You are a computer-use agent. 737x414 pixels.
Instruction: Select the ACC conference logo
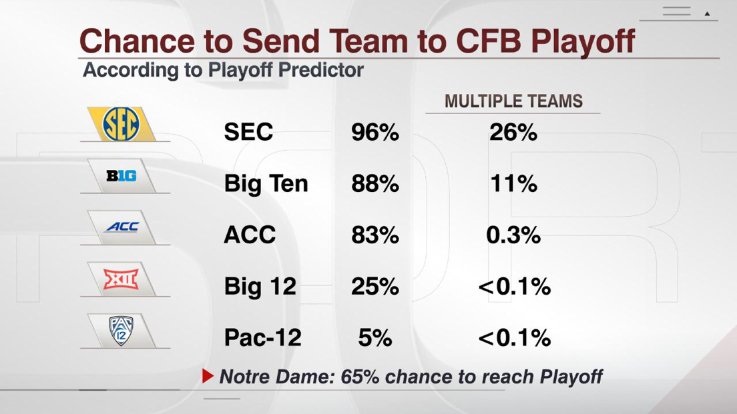point(121,227)
